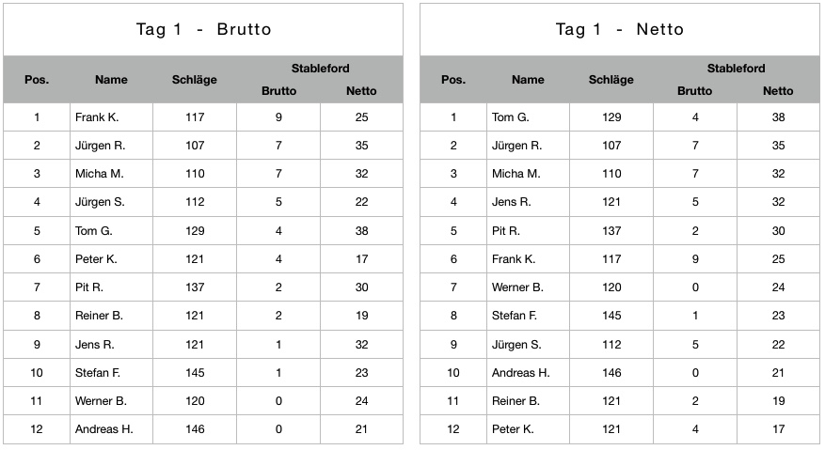
Task: Select the Stableford Brutto subheader in Brutto table
Action: pyautogui.click(x=278, y=91)
